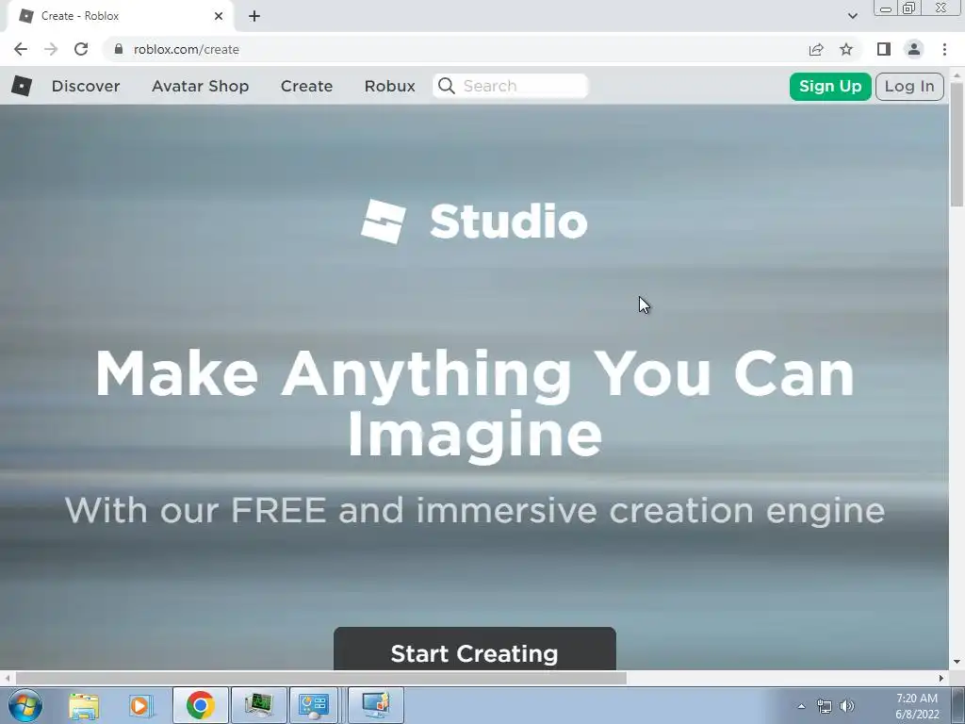Click the green Sign Up button
Image resolution: width=965 pixels, height=724 pixels.
point(830,86)
